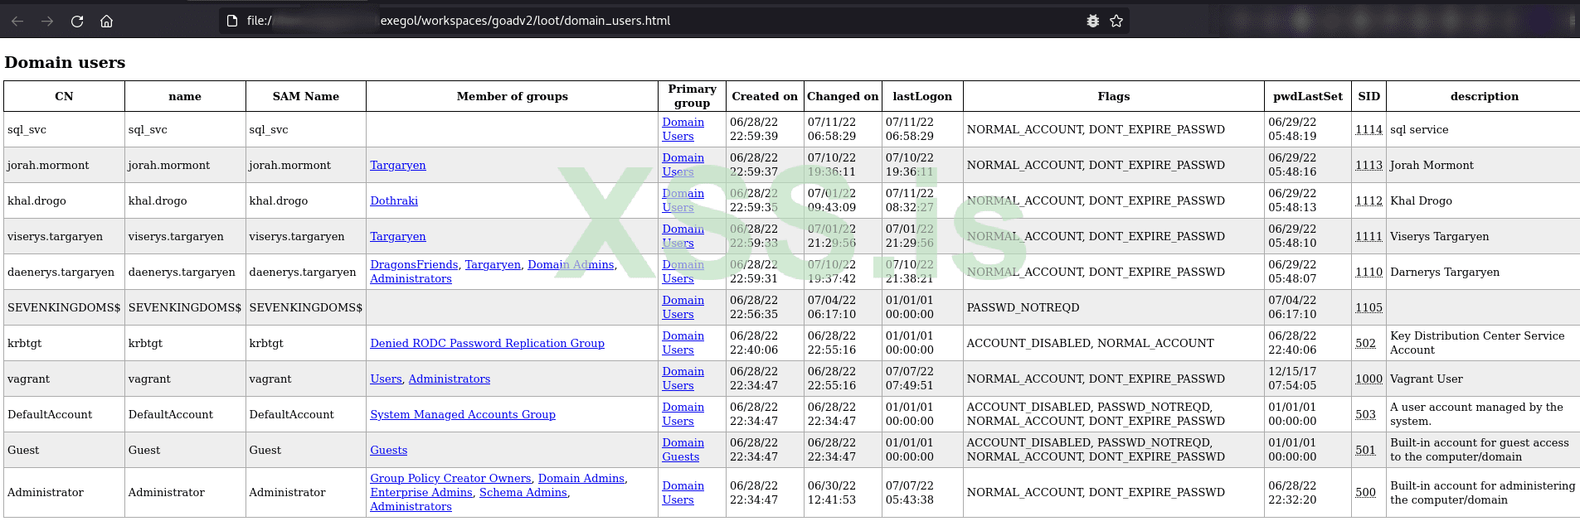Open the Schema Admins group link
The height and width of the screenshot is (526, 1580).
click(523, 492)
